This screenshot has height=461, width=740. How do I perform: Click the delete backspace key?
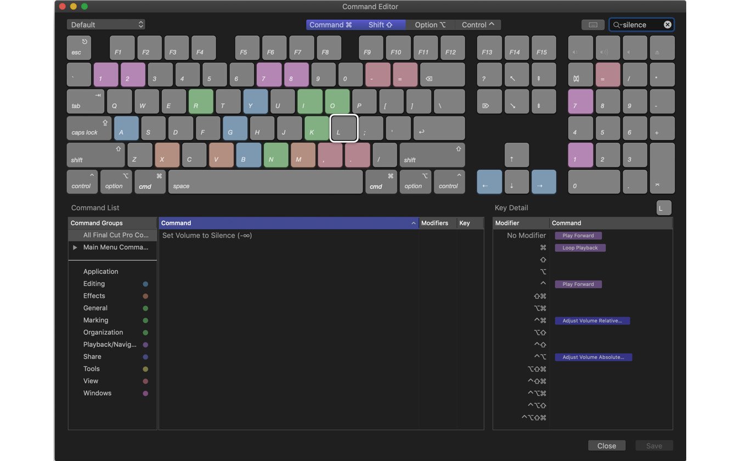tap(442, 75)
